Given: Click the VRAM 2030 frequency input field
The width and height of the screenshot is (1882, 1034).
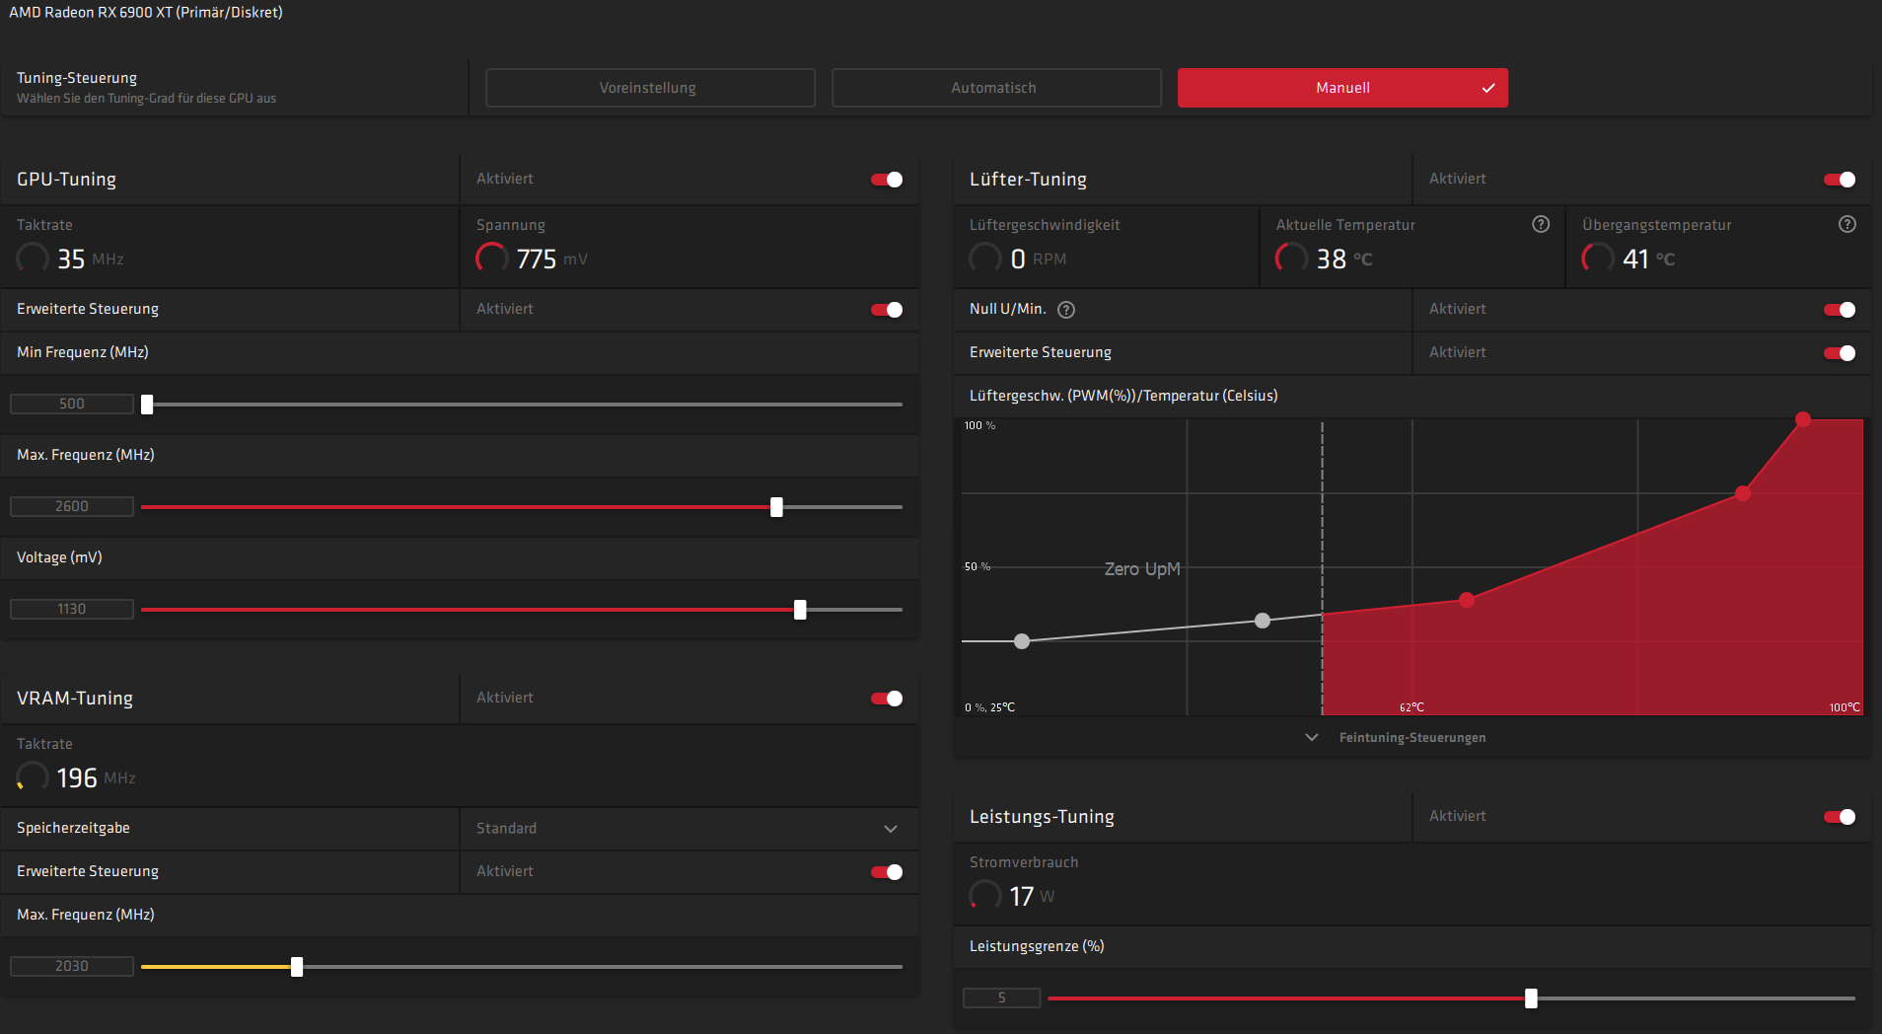Looking at the screenshot, I should coord(72,967).
